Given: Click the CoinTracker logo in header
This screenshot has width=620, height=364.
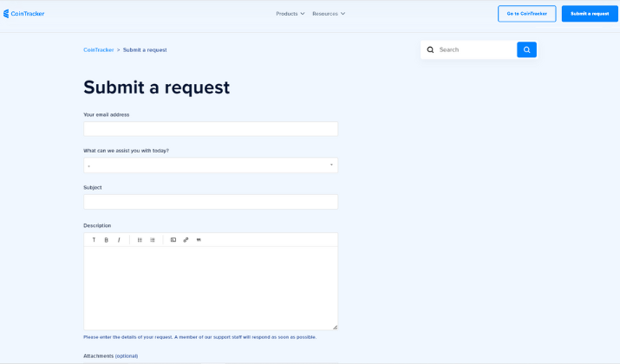Looking at the screenshot, I should pos(23,14).
